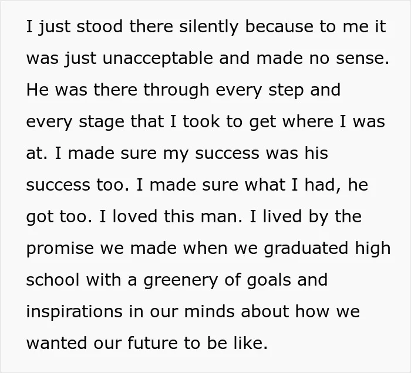Click the word "took"
This screenshot has height=373, width=411.
(201, 122)
